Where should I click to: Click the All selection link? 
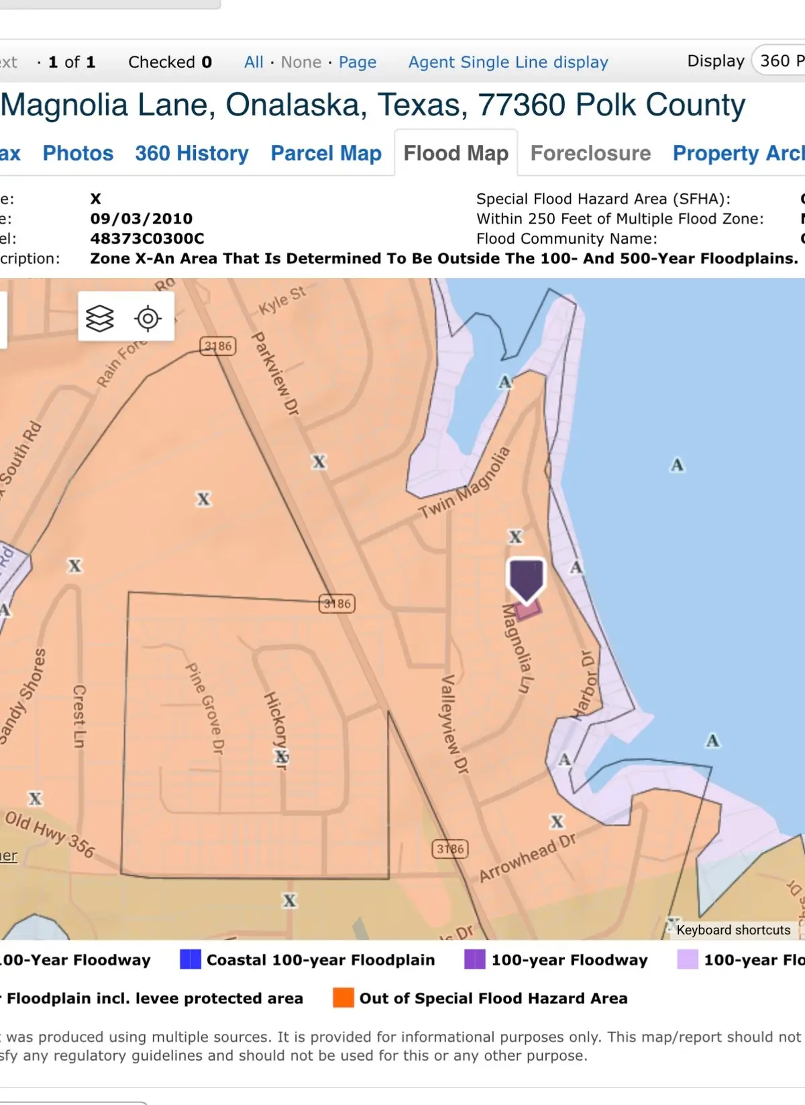[x=254, y=62]
